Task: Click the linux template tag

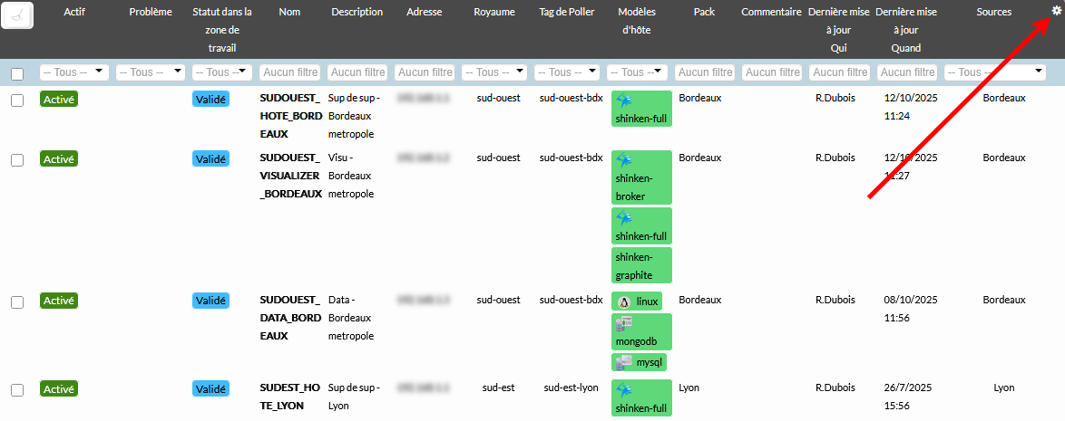Action: (639, 301)
